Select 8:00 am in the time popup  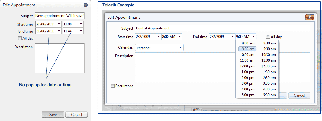click(x=248, y=43)
